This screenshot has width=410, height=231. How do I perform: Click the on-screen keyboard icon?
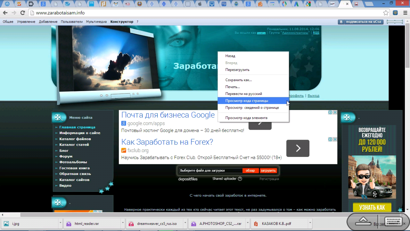point(393,222)
